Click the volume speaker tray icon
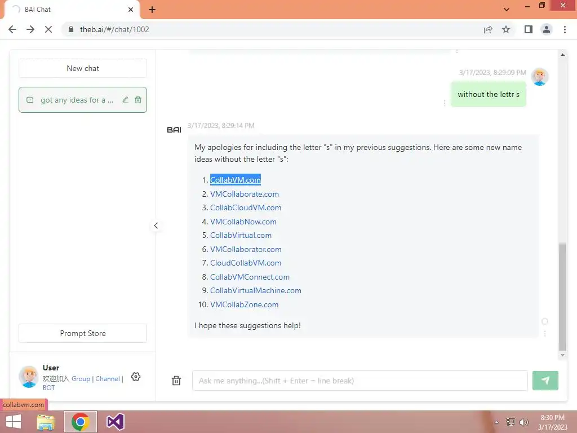 [523, 422]
